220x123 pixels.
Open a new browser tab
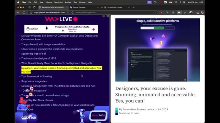click(134, 8)
